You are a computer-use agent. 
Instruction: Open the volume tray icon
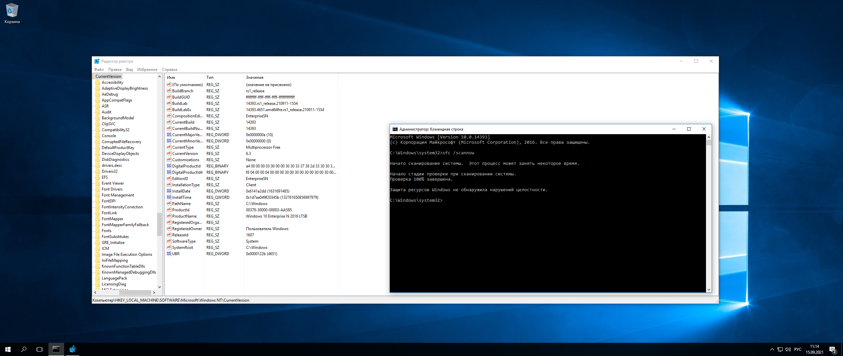788,349
